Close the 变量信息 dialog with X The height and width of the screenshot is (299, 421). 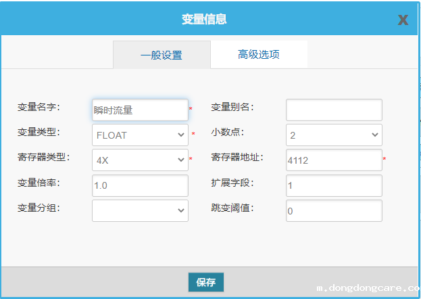pyautogui.click(x=403, y=20)
